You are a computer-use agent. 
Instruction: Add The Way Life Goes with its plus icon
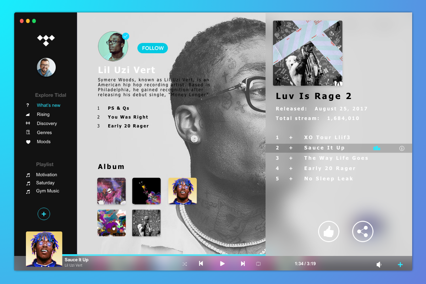[x=291, y=158]
